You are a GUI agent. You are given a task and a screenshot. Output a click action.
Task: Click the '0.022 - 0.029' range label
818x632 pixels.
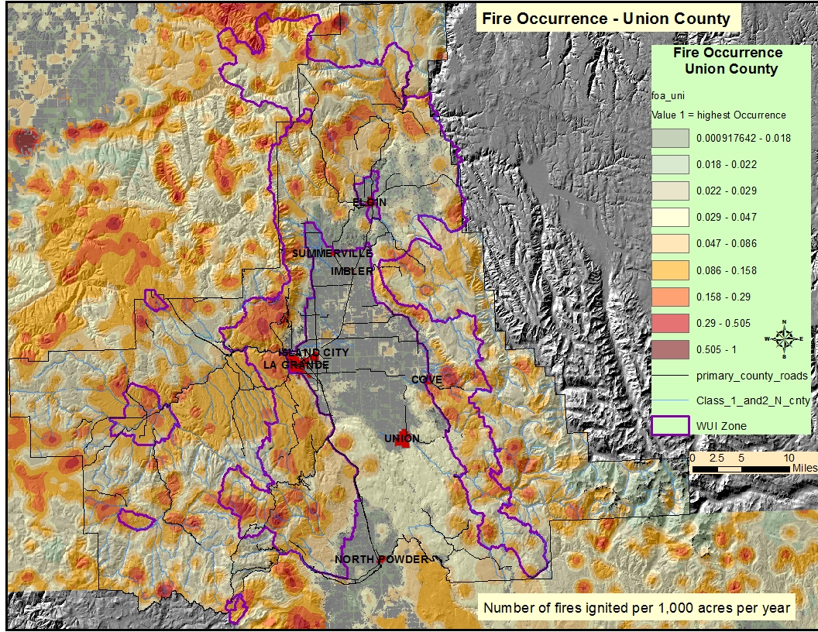click(x=727, y=191)
